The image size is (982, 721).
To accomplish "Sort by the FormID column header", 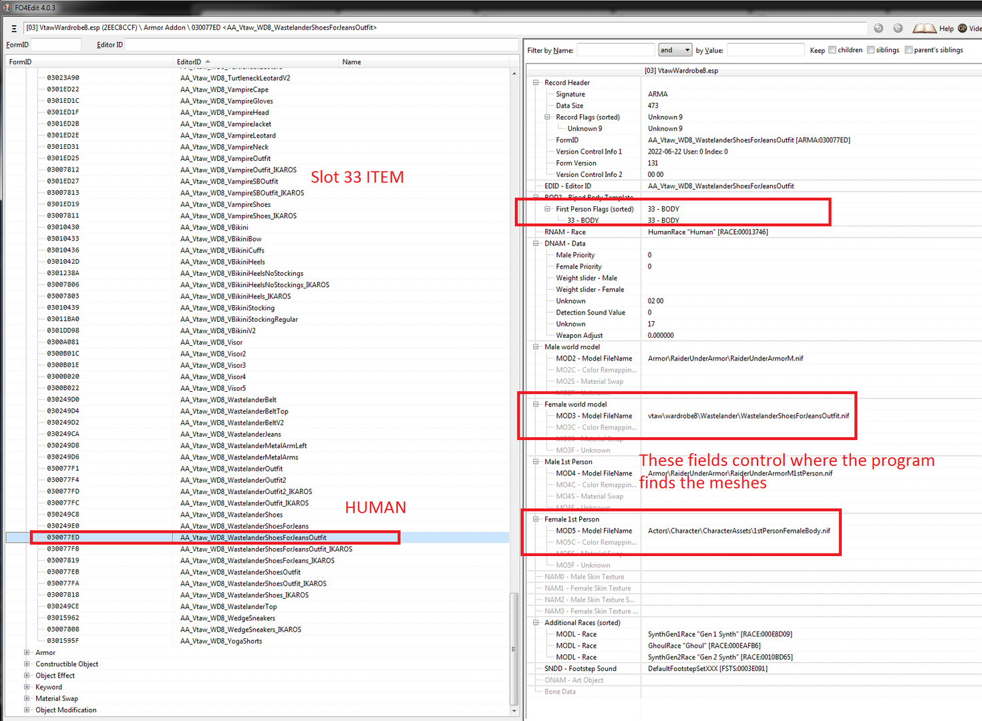I will coord(89,61).
